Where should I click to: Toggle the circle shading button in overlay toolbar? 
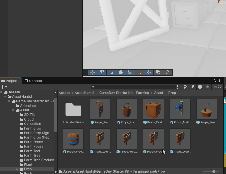pos(121,72)
